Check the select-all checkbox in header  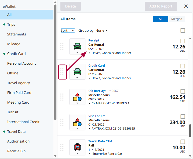click(x=183, y=30)
